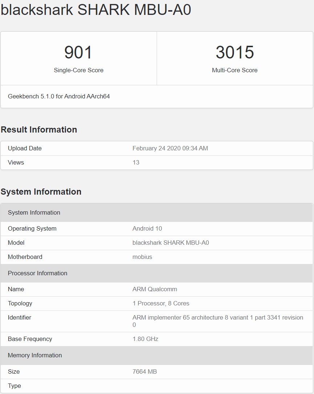Select the Android 10 value
The width and height of the screenshot is (314, 394).
coord(147,229)
